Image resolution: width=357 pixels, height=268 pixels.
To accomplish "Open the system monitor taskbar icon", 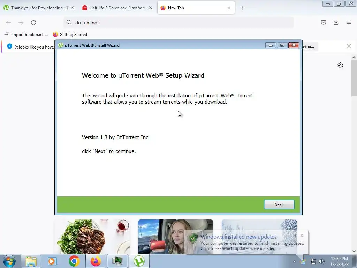I will point(117,261).
